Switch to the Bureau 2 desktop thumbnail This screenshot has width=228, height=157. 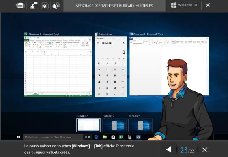click(x=114, y=125)
